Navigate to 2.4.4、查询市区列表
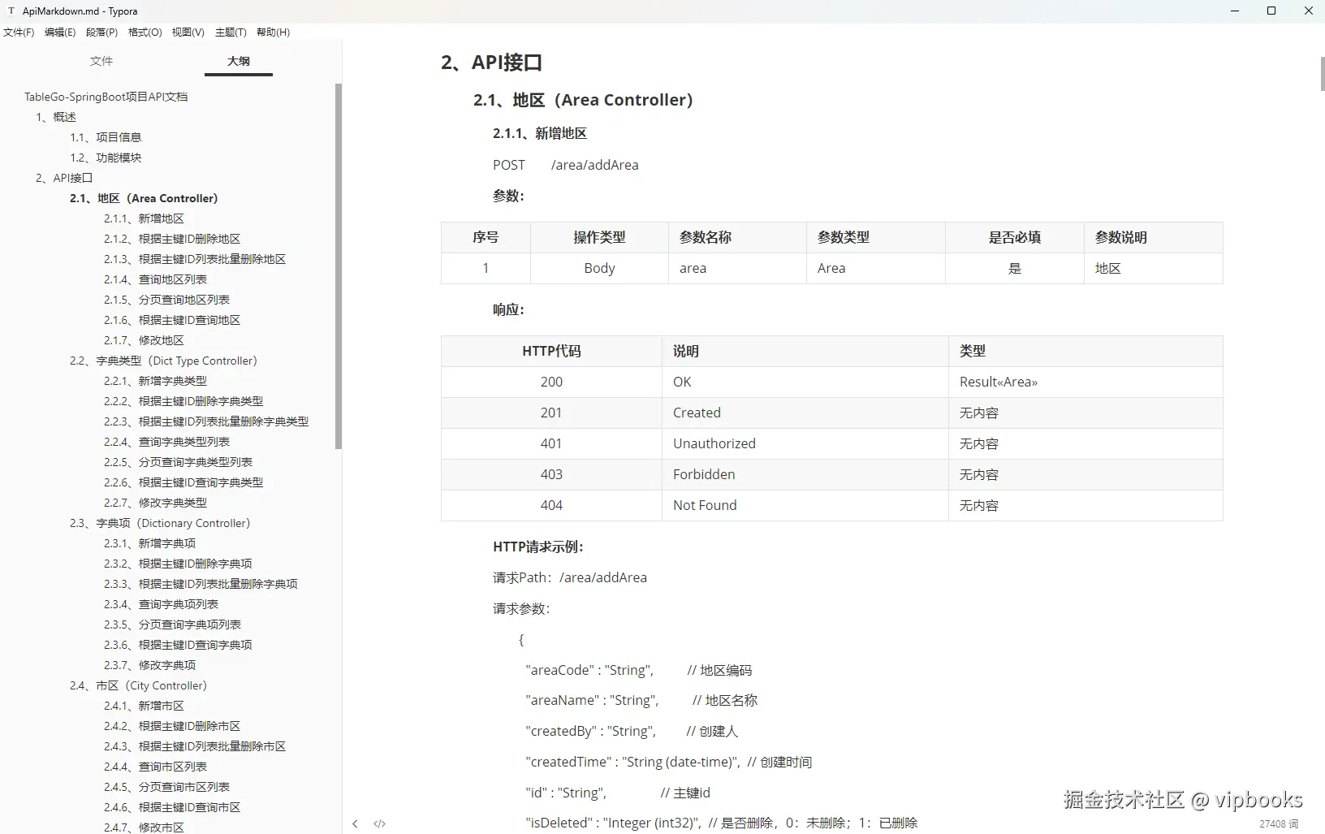1325x834 pixels. click(x=155, y=767)
